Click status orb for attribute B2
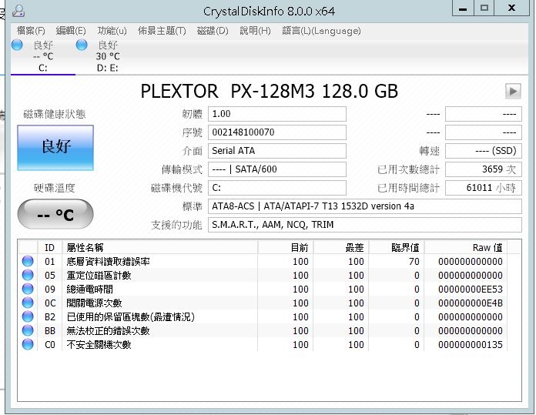 [28, 316]
